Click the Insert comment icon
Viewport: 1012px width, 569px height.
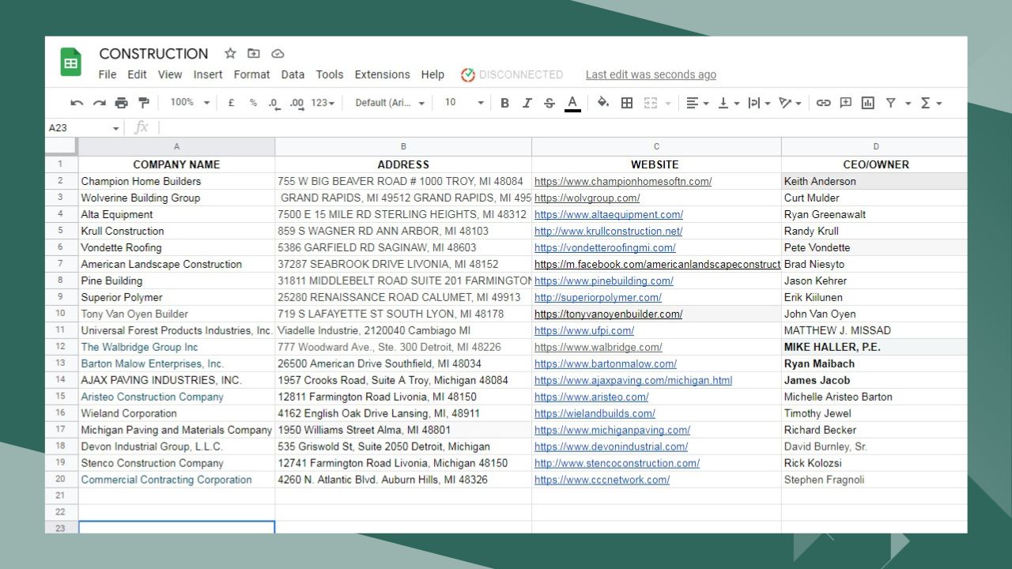coord(845,103)
